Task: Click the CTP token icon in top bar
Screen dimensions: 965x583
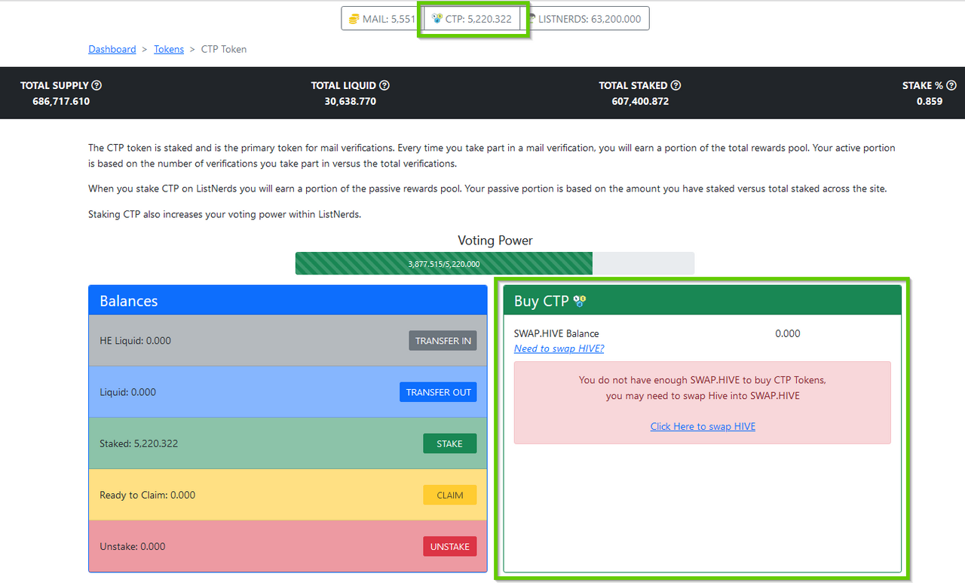Action: pyautogui.click(x=437, y=19)
